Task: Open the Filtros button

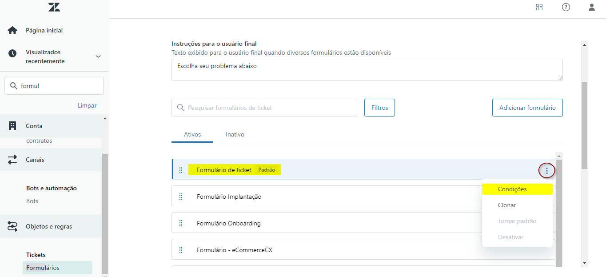Action: (x=379, y=108)
